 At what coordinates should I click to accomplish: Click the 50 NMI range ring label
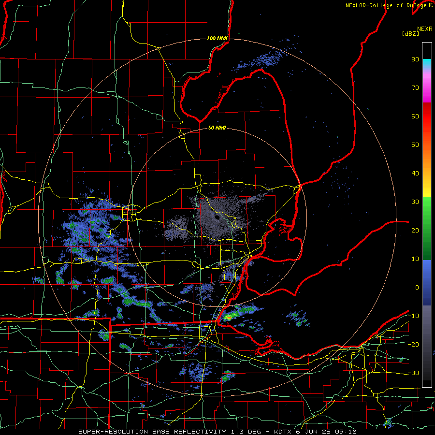217,128
